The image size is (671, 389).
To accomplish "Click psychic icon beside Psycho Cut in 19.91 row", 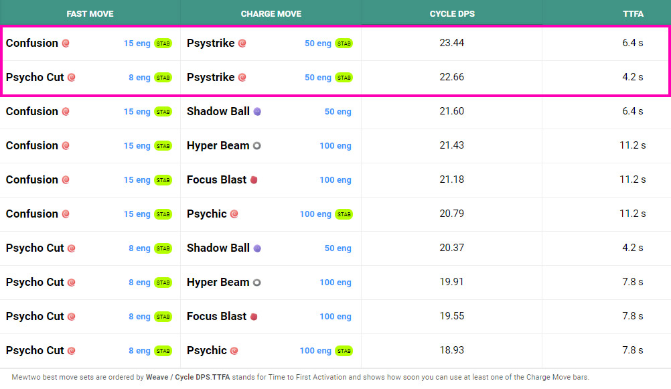I will (x=72, y=283).
